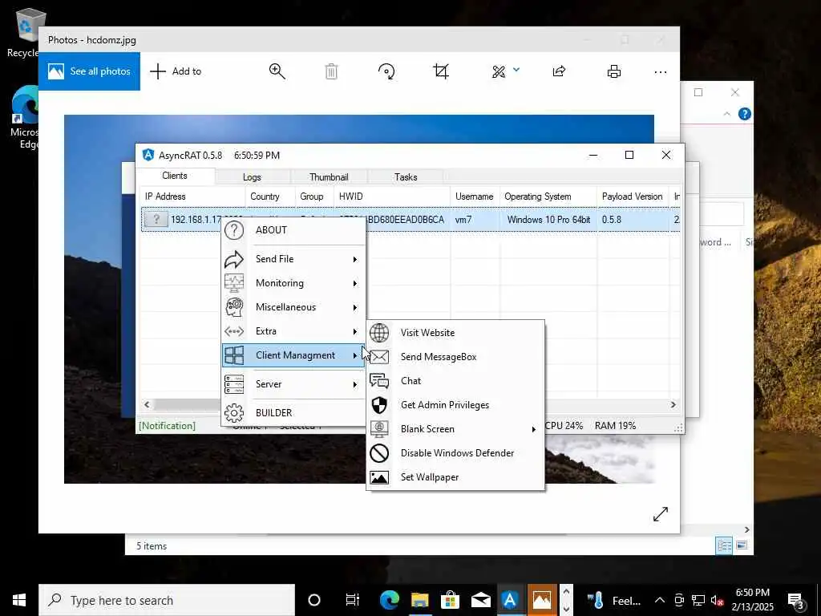Expand the Extra submenu arrow
Viewport: 821px width, 616px height.
tap(355, 331)
